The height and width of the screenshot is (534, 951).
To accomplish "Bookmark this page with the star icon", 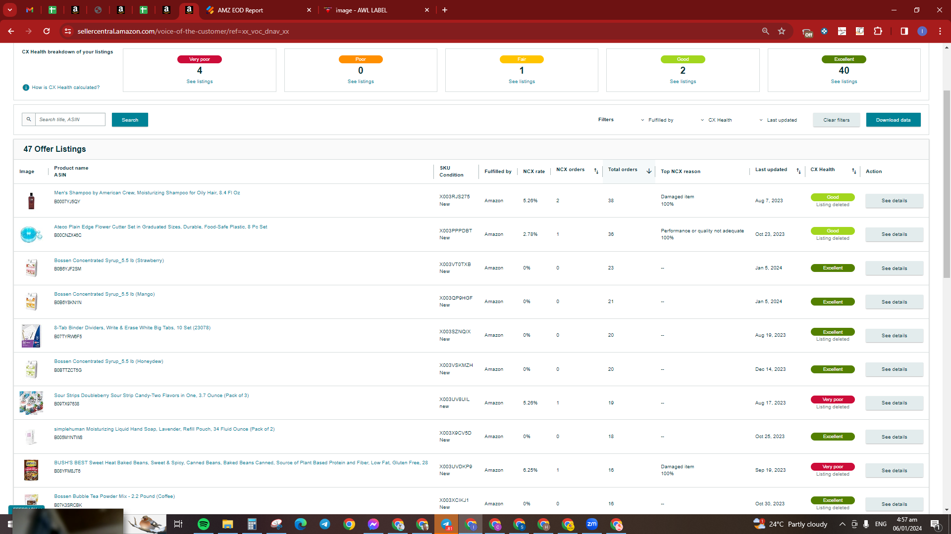I will coord(782,31).
